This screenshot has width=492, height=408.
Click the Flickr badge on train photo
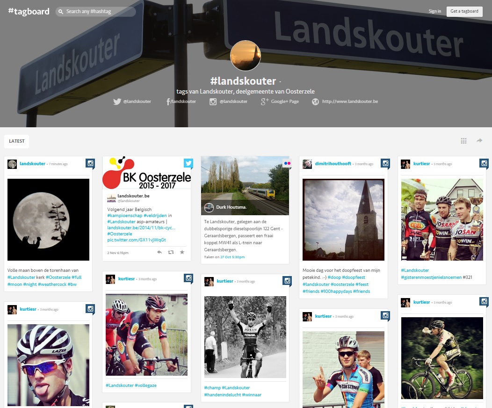point(287,163)
